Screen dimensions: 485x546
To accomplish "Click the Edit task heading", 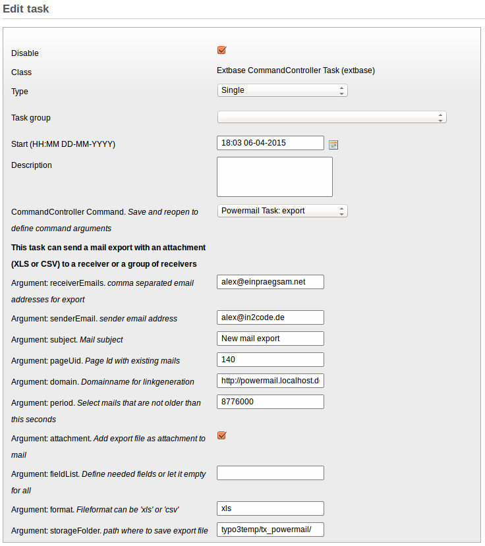I will tap(26, 9).
